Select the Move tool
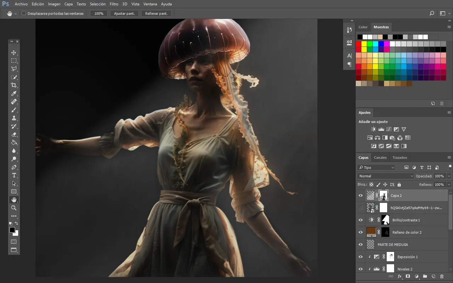The image size is (453, 283). pyautogui.click(x=14, y=53)
